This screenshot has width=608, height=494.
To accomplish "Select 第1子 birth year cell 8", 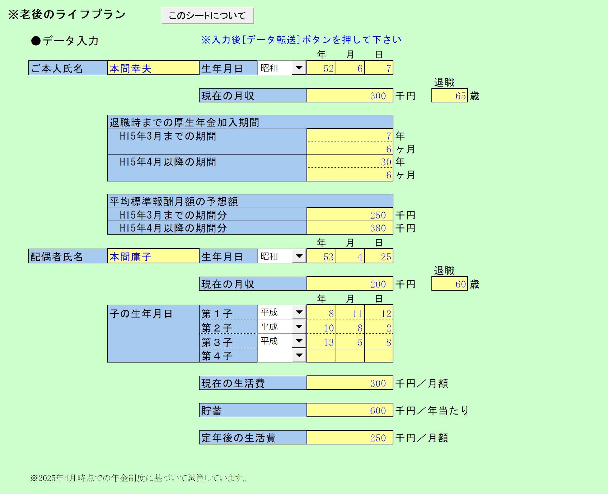I will tap(321, 312).
